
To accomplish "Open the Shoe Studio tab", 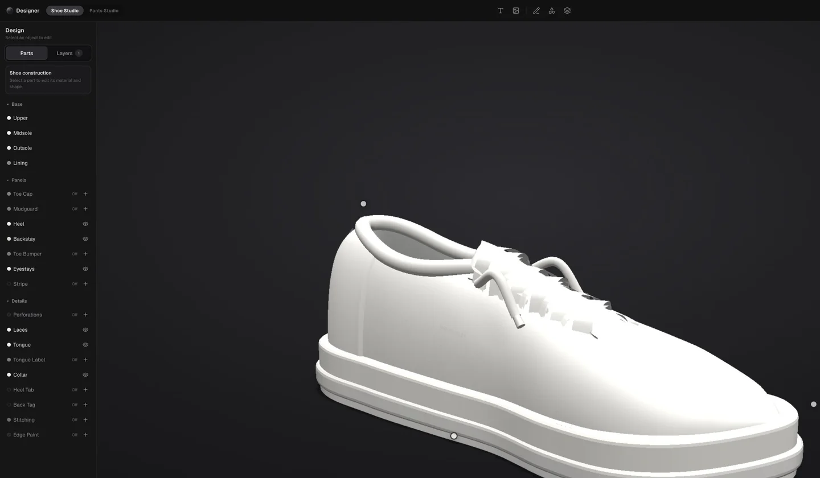I will 65,11.
